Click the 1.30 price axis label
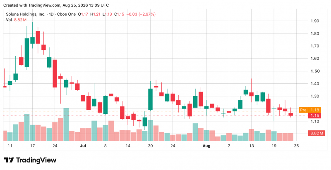The width and height of the screenshot is (331, 170). coord(315,96)
